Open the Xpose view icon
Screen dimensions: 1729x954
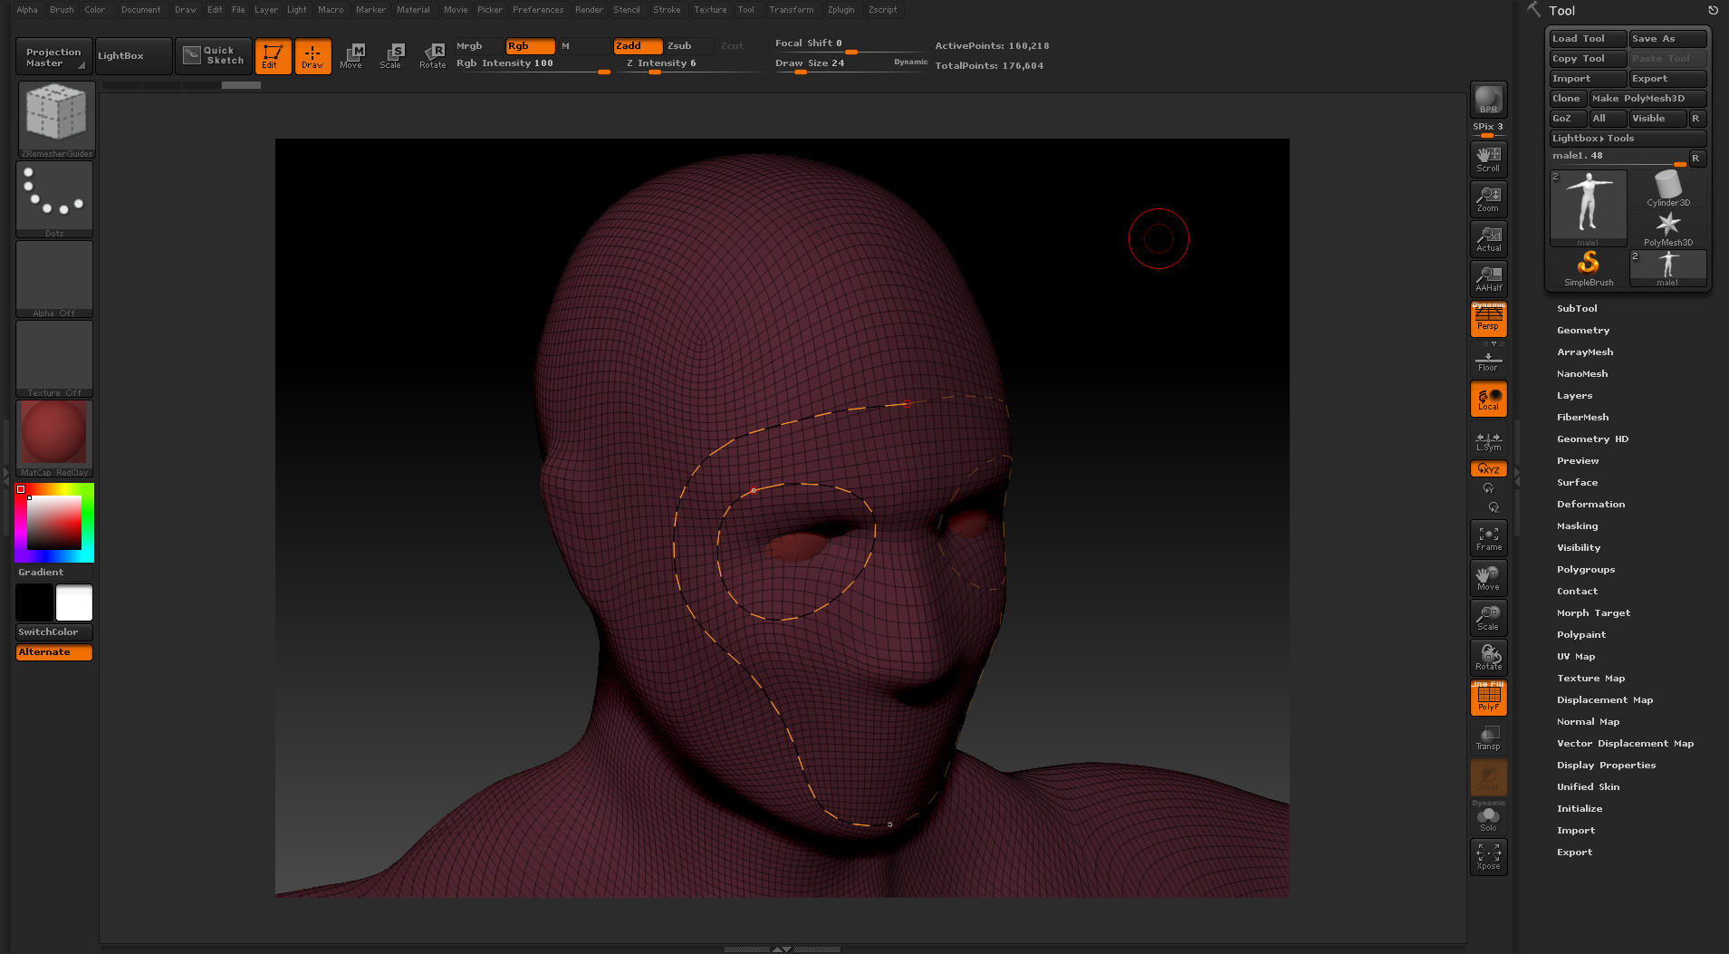tap(1488, 856)
